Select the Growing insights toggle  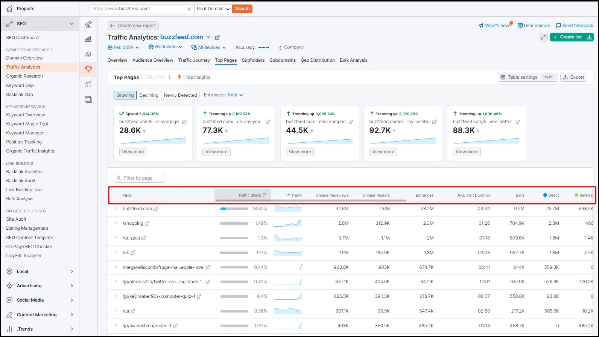pyautogui.click(x=125, y=95)
